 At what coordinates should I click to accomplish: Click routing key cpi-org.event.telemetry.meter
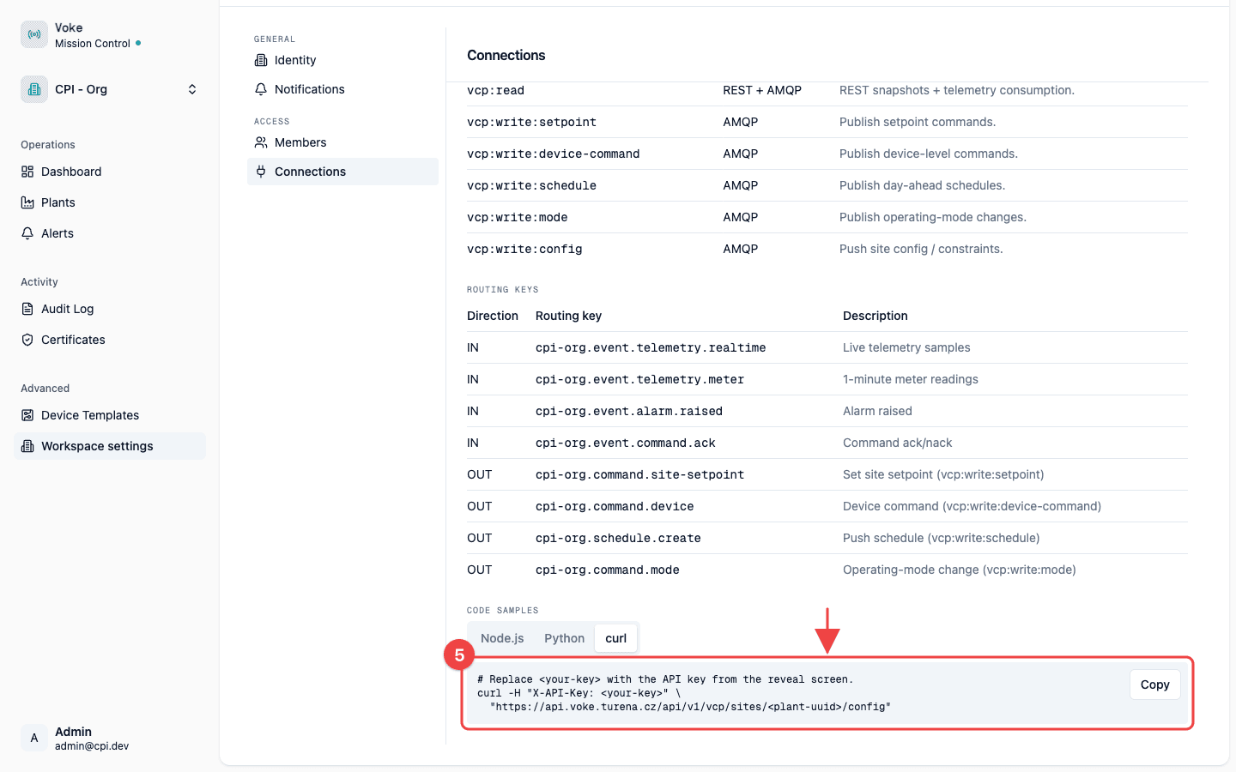[639, 379]
